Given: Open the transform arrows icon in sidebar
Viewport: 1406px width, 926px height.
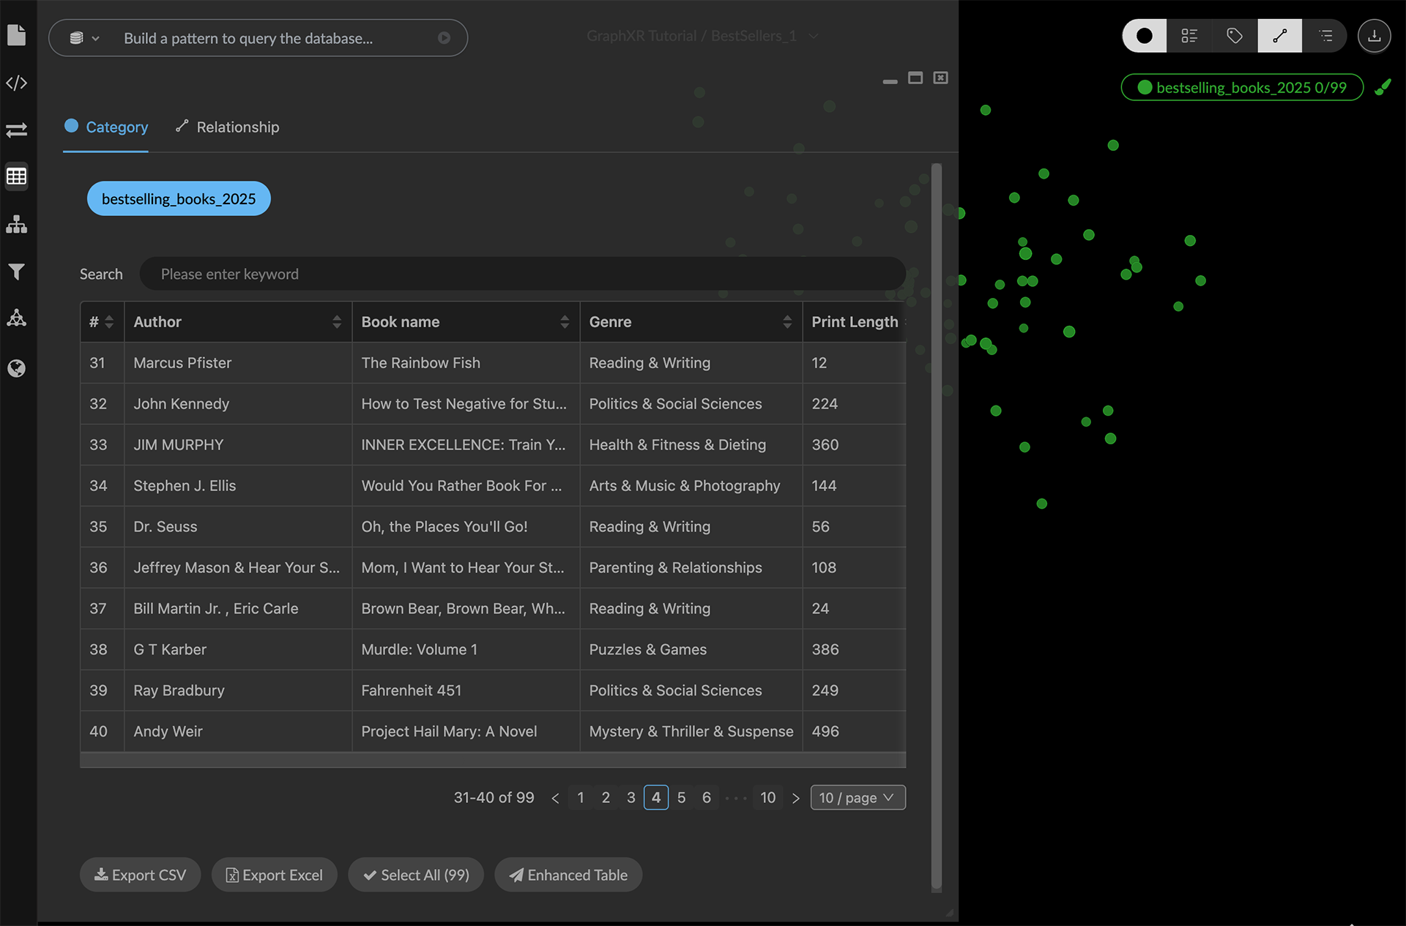Looking at the screenshot, I should pos(16,130).
